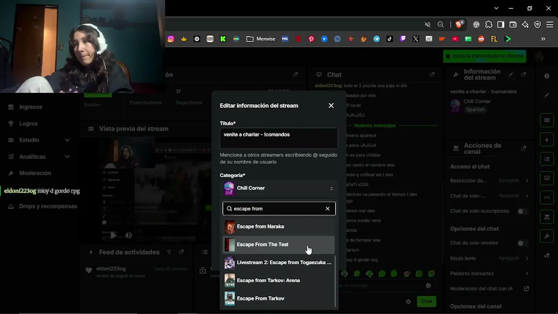Open browser extensions puzzle icon
Screen dimensions: 558x314
point(489,24)
